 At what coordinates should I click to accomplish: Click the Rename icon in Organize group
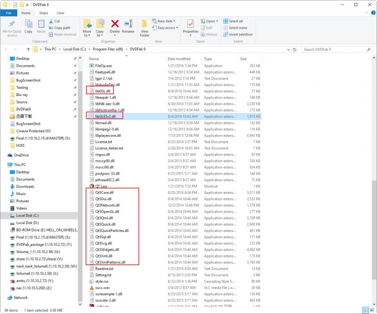click(x=128, y=24)
